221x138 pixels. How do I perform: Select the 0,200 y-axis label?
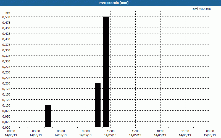point(6,83)
